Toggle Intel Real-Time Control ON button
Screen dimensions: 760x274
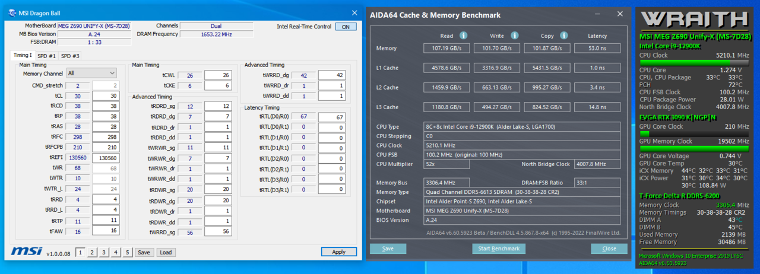346,27
